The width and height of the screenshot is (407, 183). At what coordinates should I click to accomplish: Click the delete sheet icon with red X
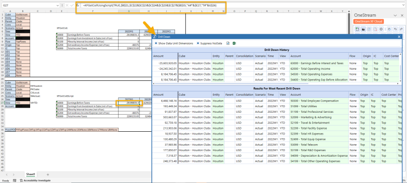tap(375, 29)
